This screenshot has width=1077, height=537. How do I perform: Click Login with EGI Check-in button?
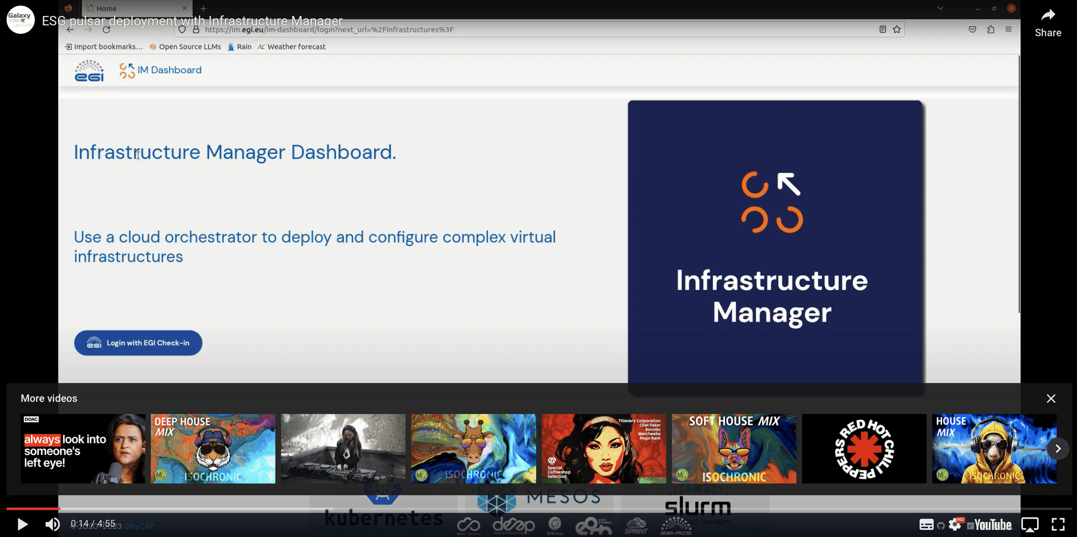point(138,343)
